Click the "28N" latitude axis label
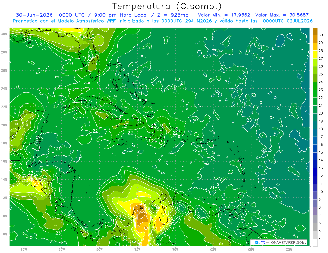The width and height of the screenshot is (328, 253). (x=4, y=52)
